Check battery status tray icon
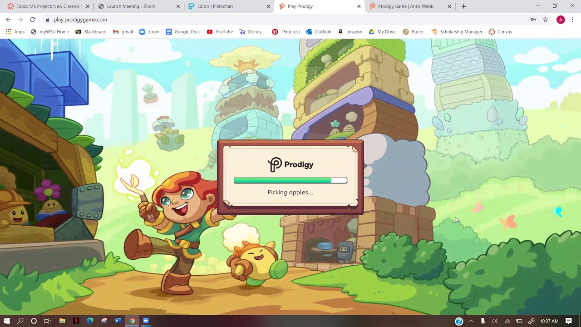The height and width of the screenshot is (327, 581). (x=519, y=321)
